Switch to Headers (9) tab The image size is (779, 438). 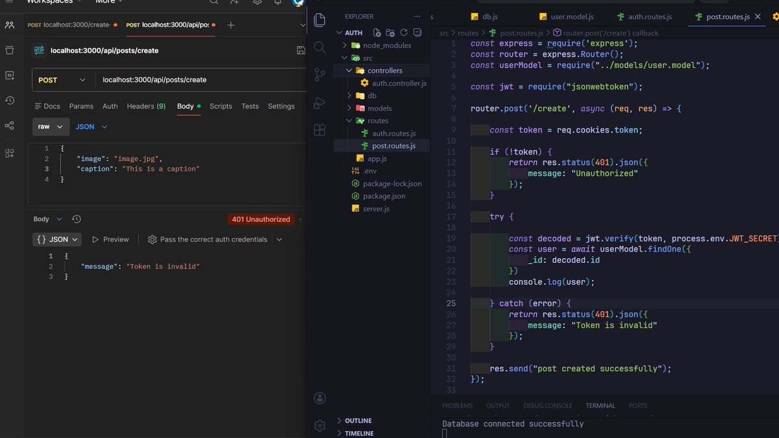pos(146,106)
